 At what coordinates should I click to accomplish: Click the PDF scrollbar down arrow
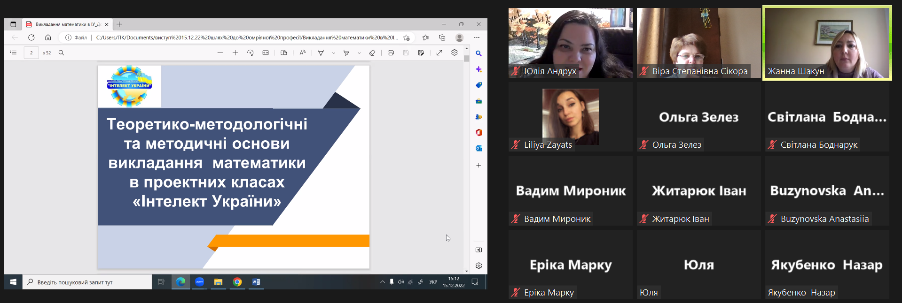466,271
